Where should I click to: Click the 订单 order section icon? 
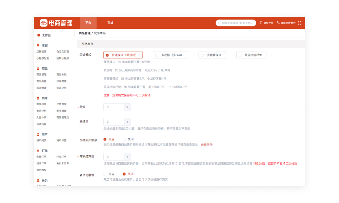38,150
